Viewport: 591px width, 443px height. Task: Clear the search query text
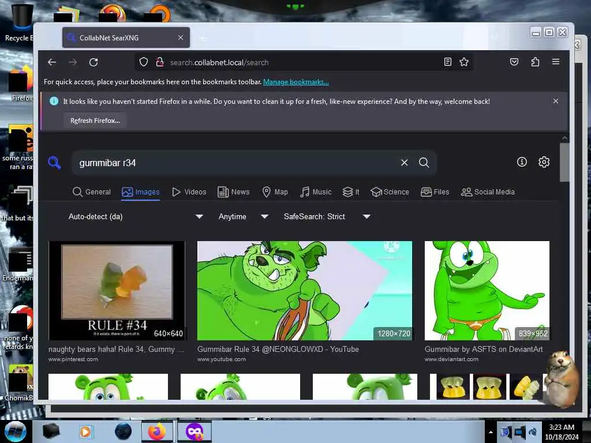pyautogui.click(x=405, y=162)
